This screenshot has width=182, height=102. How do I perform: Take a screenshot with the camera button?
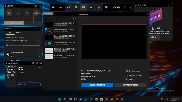(x=9, y=13)
